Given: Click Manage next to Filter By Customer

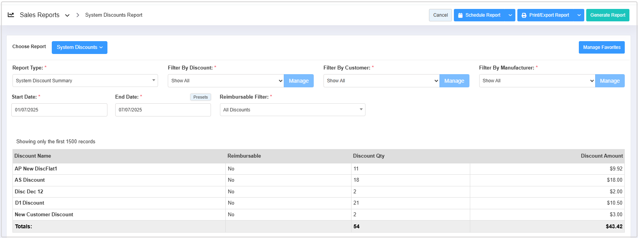Looking at the screenshot, I should (454, 81).
